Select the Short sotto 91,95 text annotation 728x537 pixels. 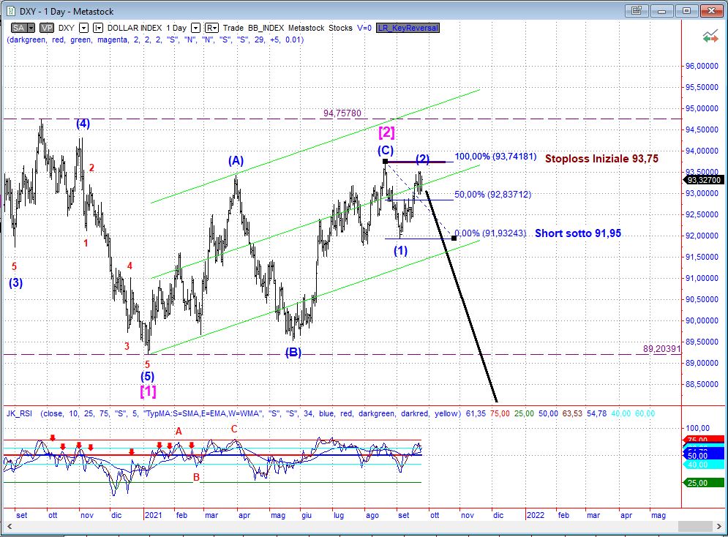tap(578, 233)
